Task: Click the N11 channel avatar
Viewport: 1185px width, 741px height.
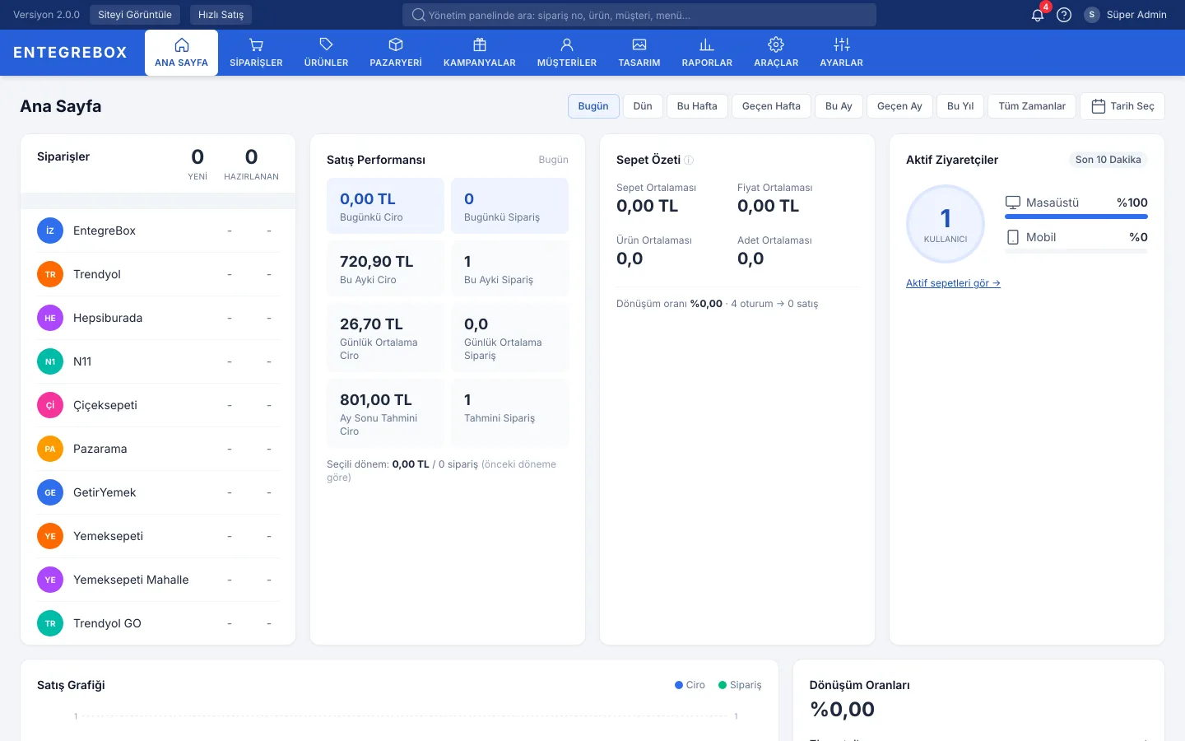Action: pos(50,361)
